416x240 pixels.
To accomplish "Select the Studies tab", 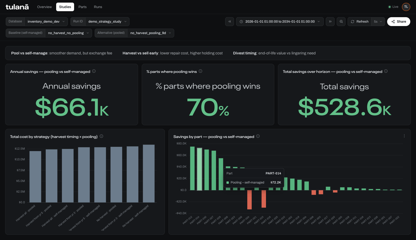I will click(x=65, y=7).
